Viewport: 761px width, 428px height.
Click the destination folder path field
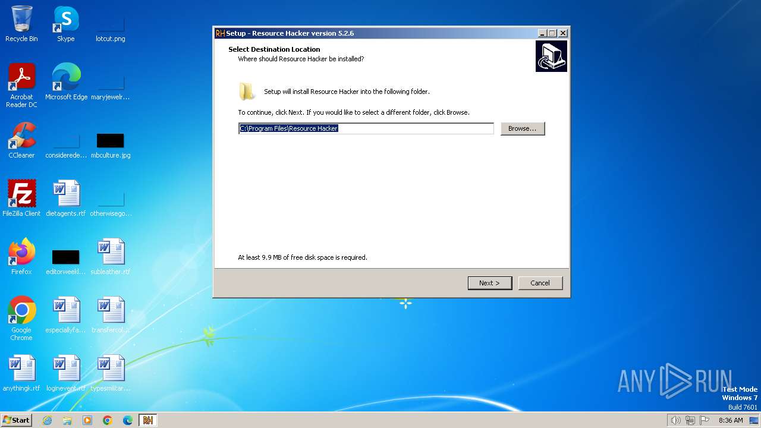[x=366, y=128]
